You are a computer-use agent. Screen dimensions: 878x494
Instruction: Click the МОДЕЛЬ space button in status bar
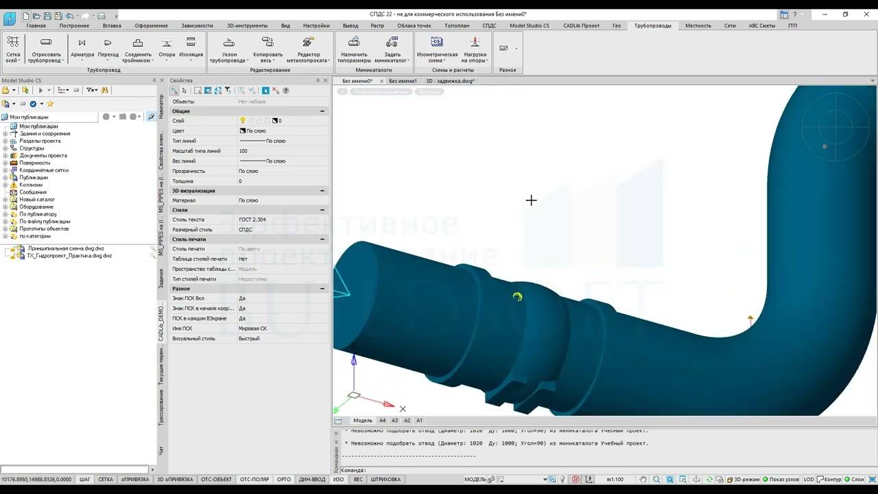[475, 480]
